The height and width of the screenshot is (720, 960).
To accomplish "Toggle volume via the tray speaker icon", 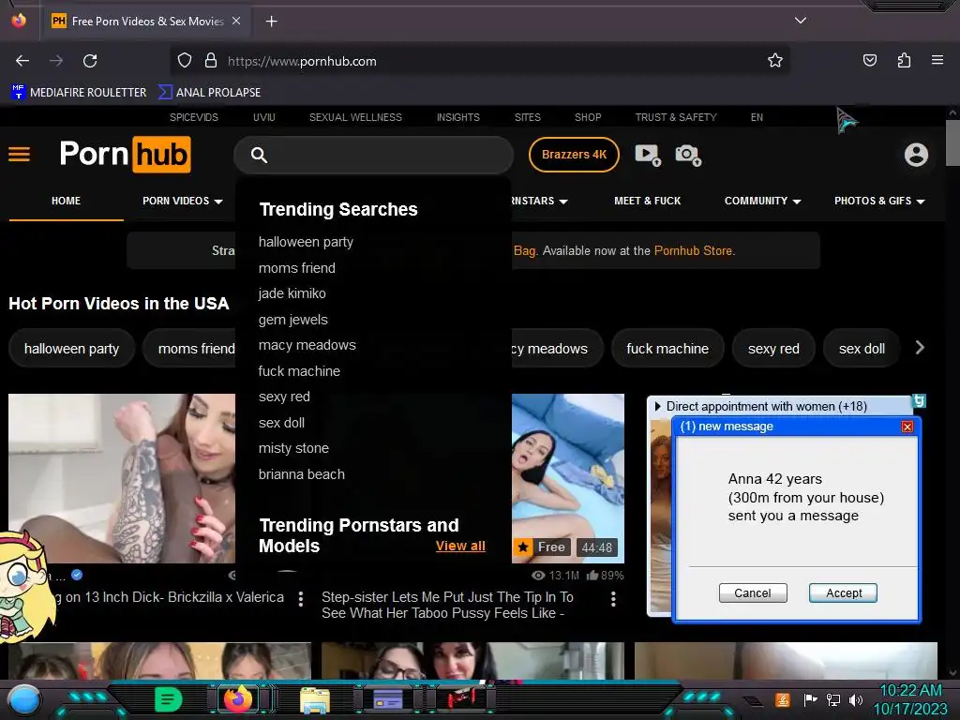I will [x=855, y=699].
